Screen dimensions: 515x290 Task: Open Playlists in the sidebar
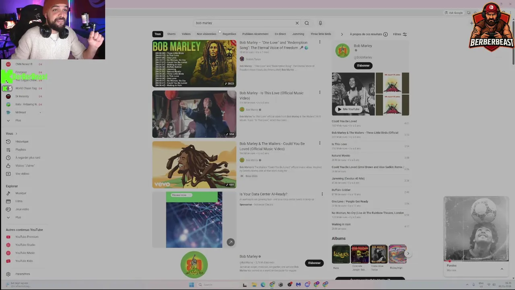pyautogui.click(x=21, y=150)
